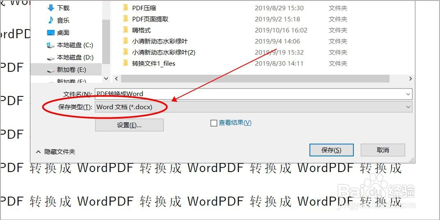Image resolution: width=440 pixels, height=220 pixels.
Task: Click the horizontal scrollbar left arrow
Action: (117, 79)
